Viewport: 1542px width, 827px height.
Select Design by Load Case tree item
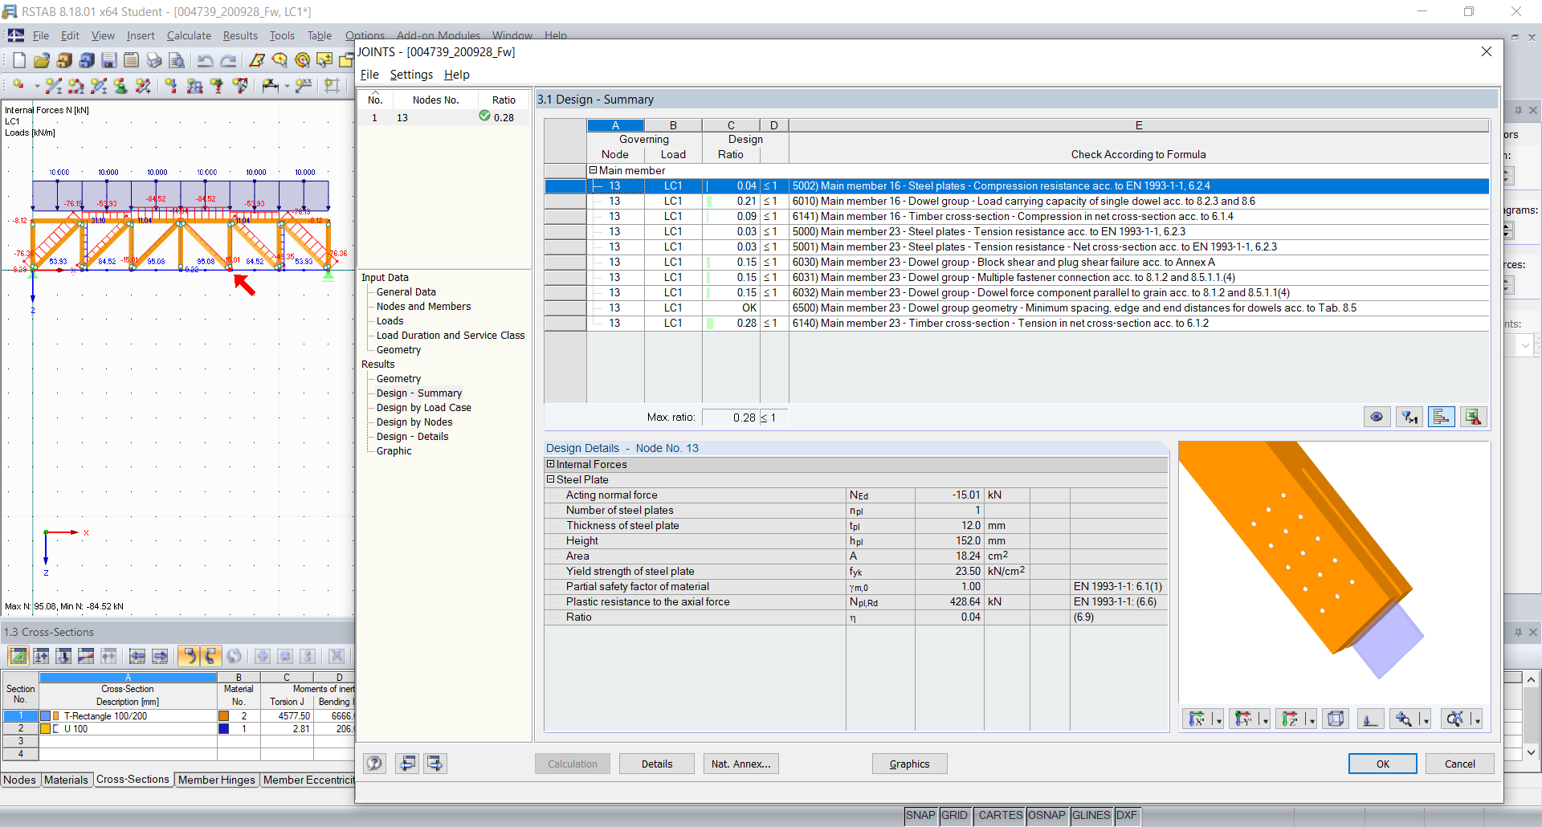(x=423, y=408)
